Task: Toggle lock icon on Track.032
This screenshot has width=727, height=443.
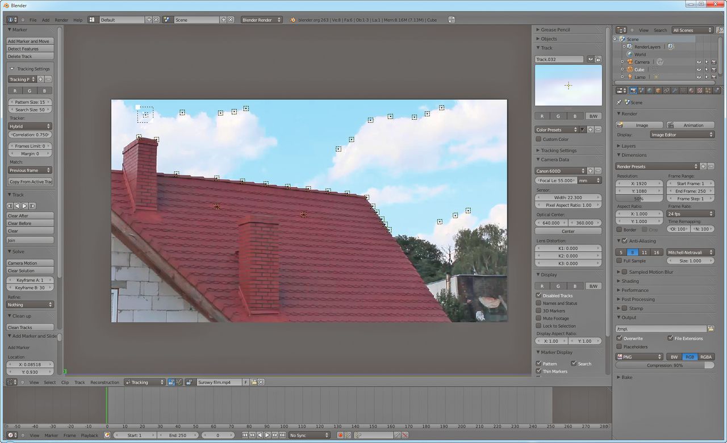Action: pyautogui.click(x=598, y=59)
